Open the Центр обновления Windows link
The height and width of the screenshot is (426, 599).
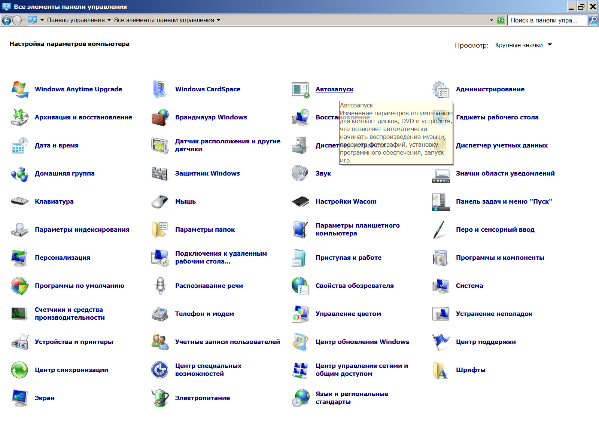362,342
